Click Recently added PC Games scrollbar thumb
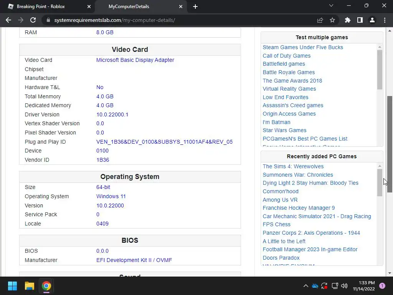393x295 pixels. (x=380, y=182)
